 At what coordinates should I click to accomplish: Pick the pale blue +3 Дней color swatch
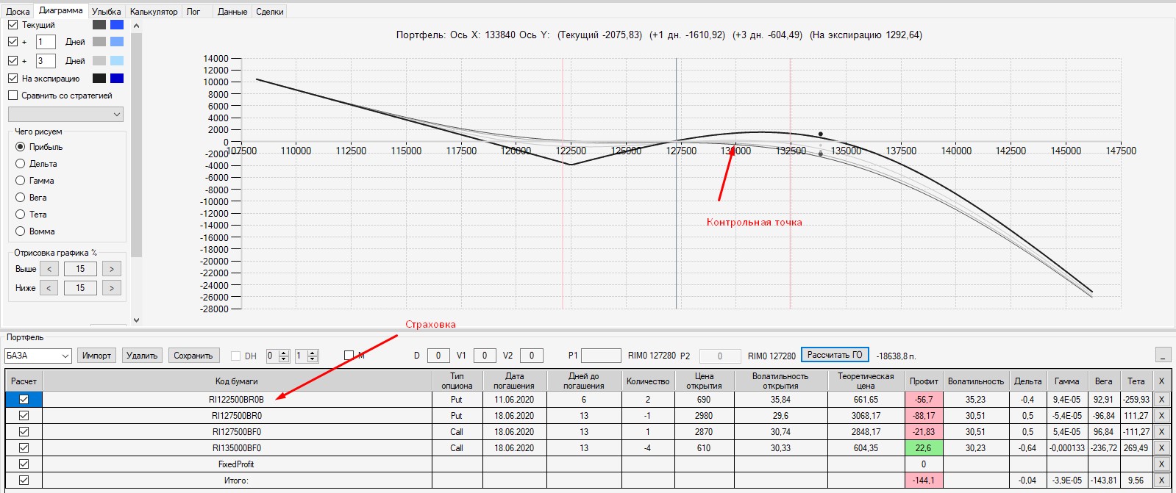point(117,61)
